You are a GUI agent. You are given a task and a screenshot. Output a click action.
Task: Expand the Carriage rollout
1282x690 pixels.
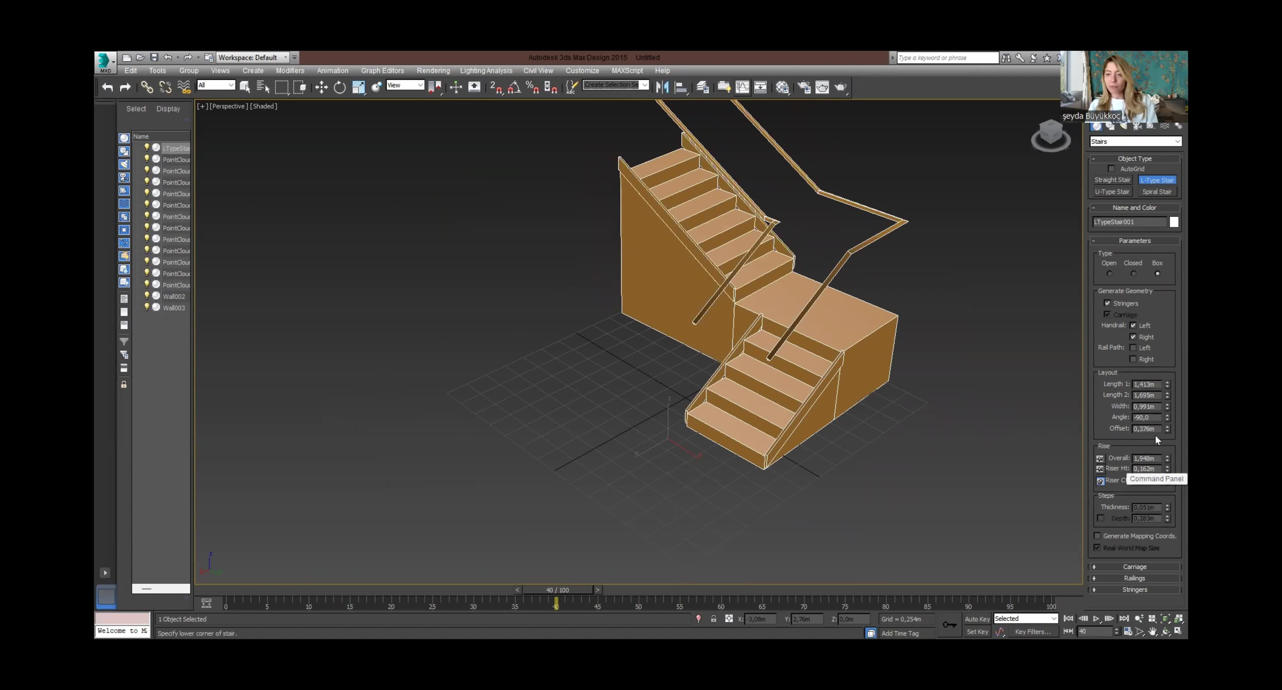pos(1135,567)
